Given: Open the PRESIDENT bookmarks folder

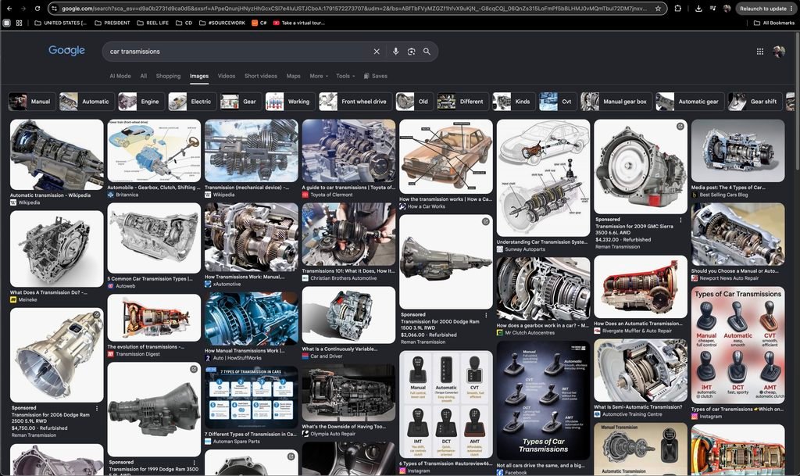Looking at the screenshot, I should [x=112, y=23].
